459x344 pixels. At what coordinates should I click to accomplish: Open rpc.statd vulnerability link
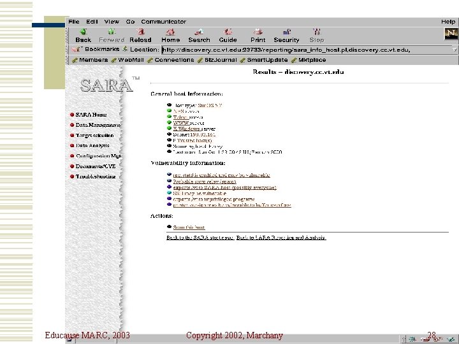(221, 175)
